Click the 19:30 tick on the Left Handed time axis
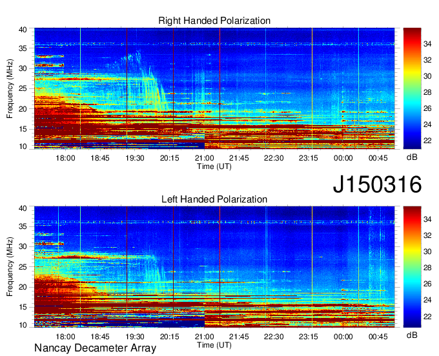 point(135,337)
